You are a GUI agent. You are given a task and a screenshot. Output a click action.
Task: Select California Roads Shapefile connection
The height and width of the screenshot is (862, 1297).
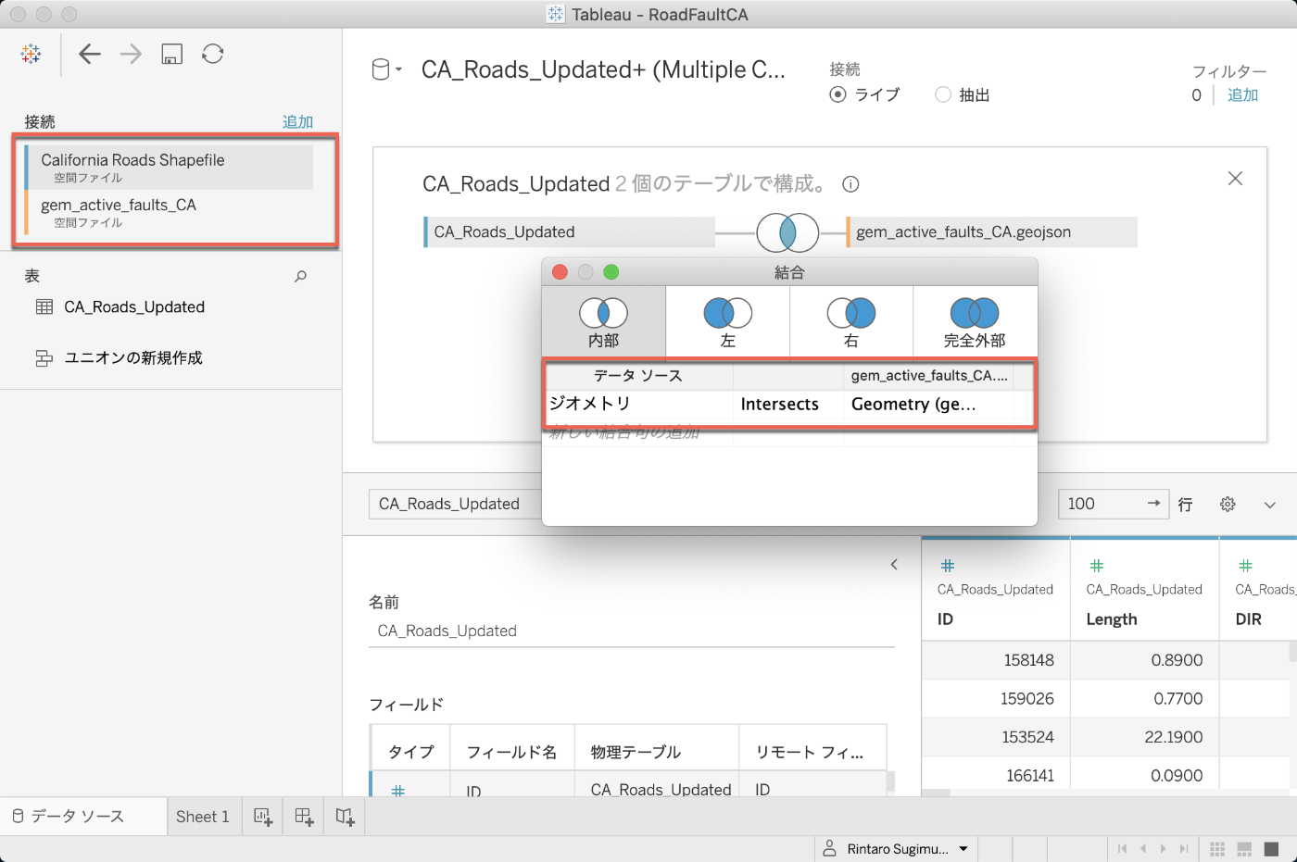tap(169, 167)
